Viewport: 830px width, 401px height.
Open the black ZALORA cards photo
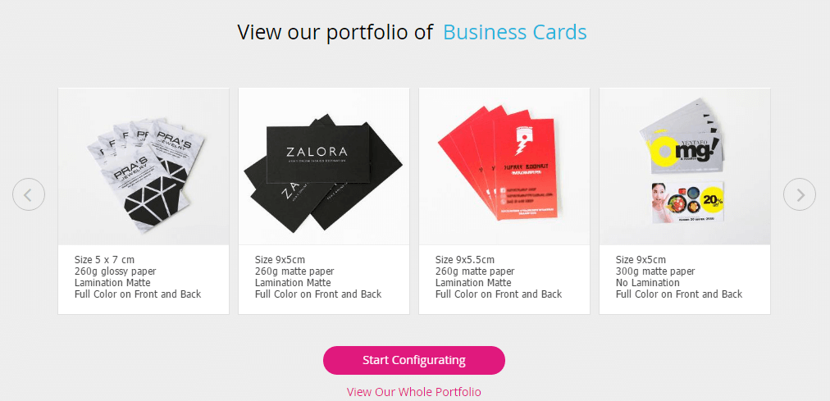tap(324, 166)
